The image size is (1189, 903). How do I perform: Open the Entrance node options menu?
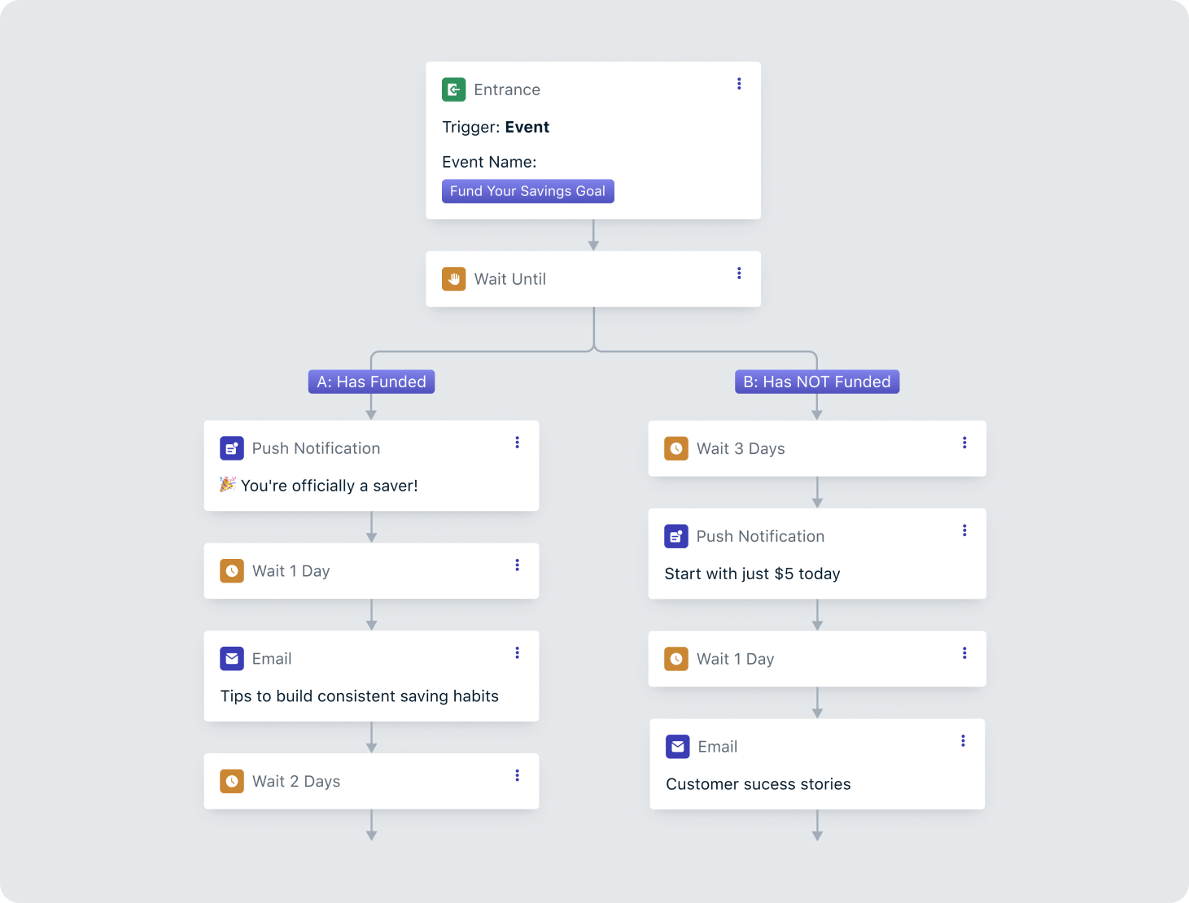(x=739, y=84)
